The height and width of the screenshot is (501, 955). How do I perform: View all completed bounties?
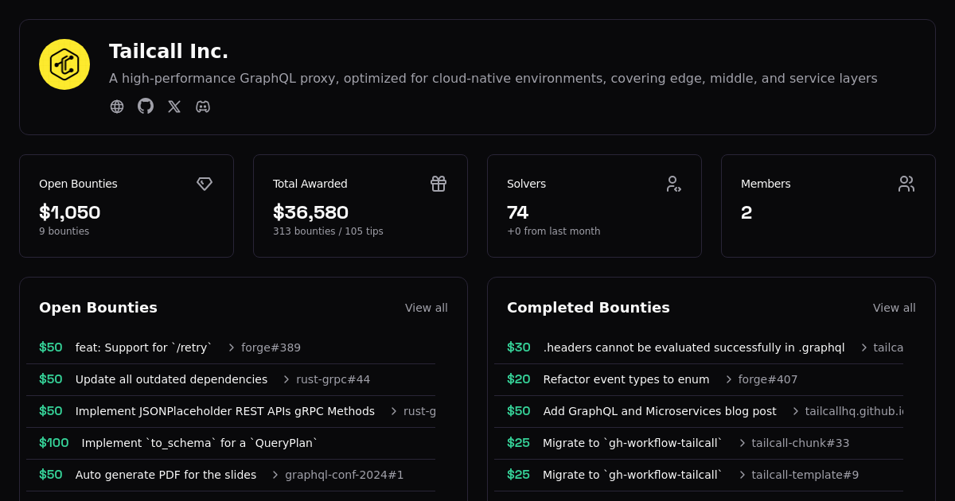[x=894, y=308]
